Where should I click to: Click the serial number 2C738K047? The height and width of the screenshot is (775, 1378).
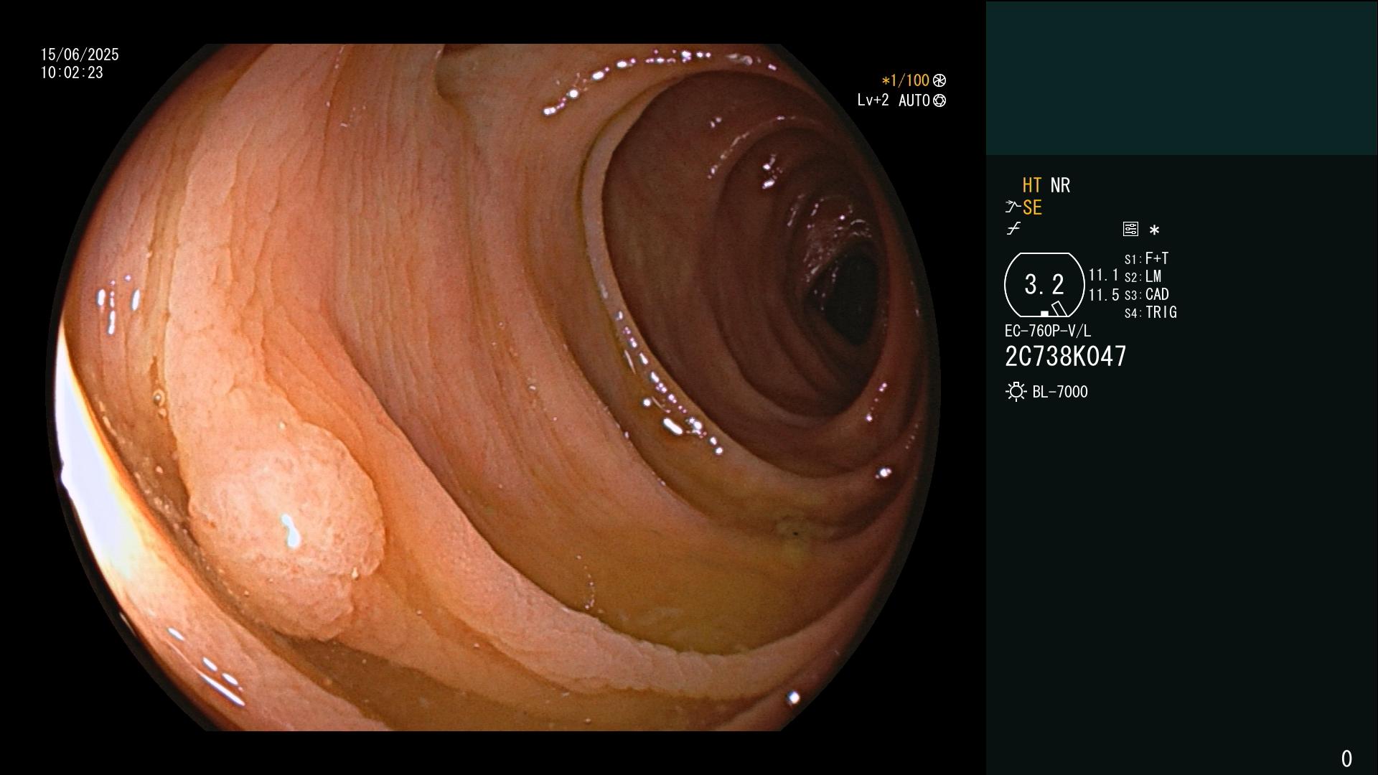click(x=1066, y=357)
